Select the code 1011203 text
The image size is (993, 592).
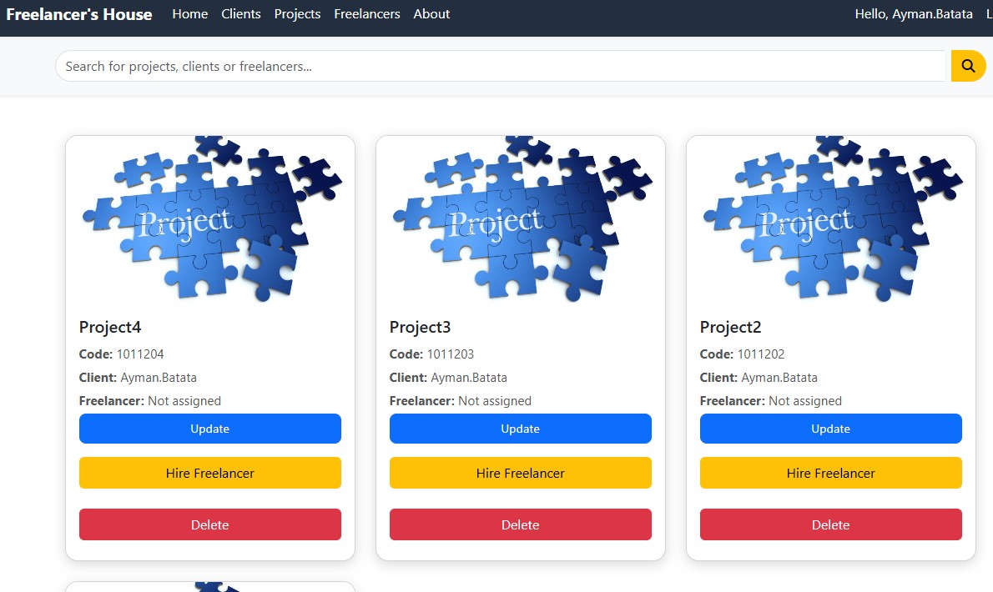451,354
